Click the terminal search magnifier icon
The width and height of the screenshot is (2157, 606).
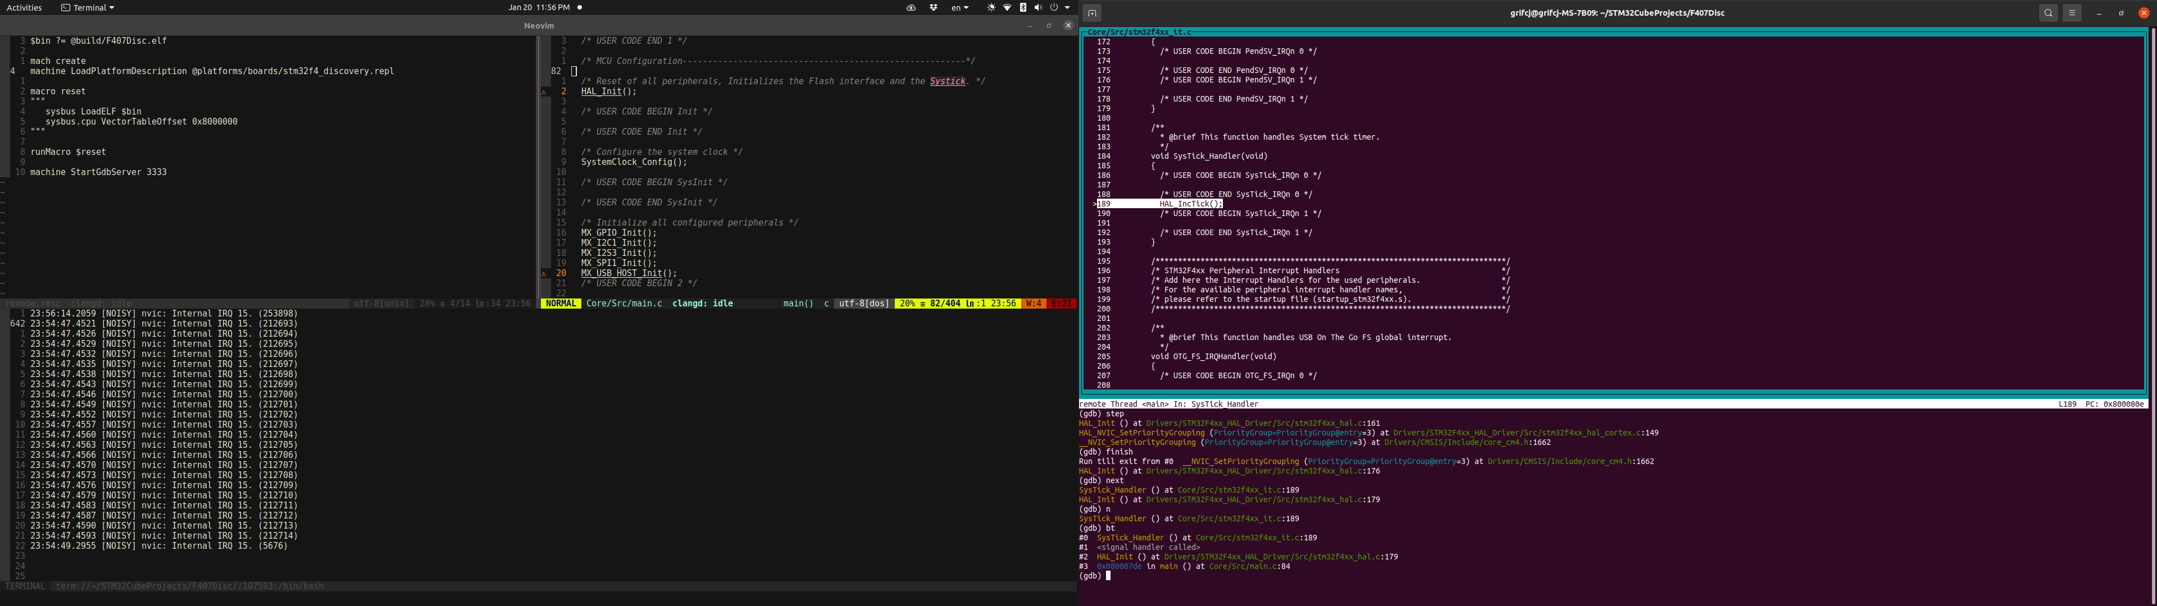[2048, 12]
